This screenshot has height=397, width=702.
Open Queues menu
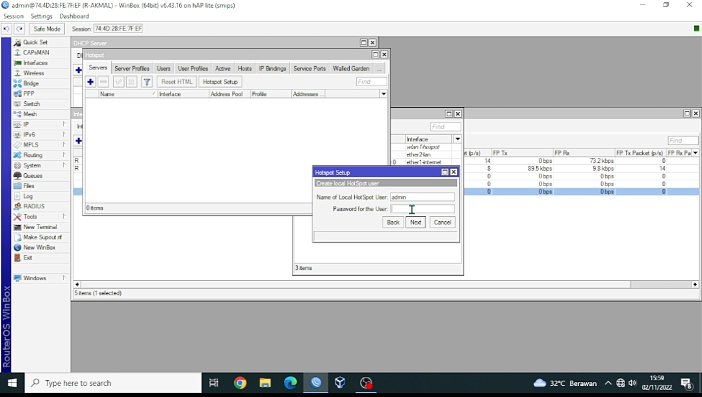[x=32, y=176]
